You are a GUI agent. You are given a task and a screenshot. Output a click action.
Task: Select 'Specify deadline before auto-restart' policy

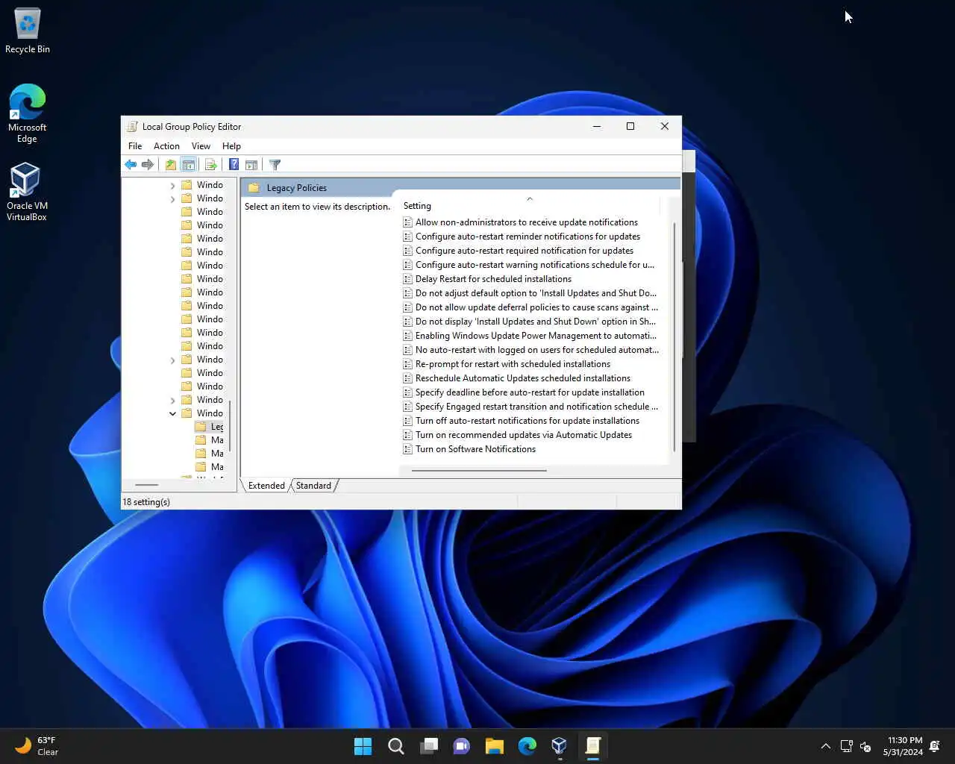[524, 392]
